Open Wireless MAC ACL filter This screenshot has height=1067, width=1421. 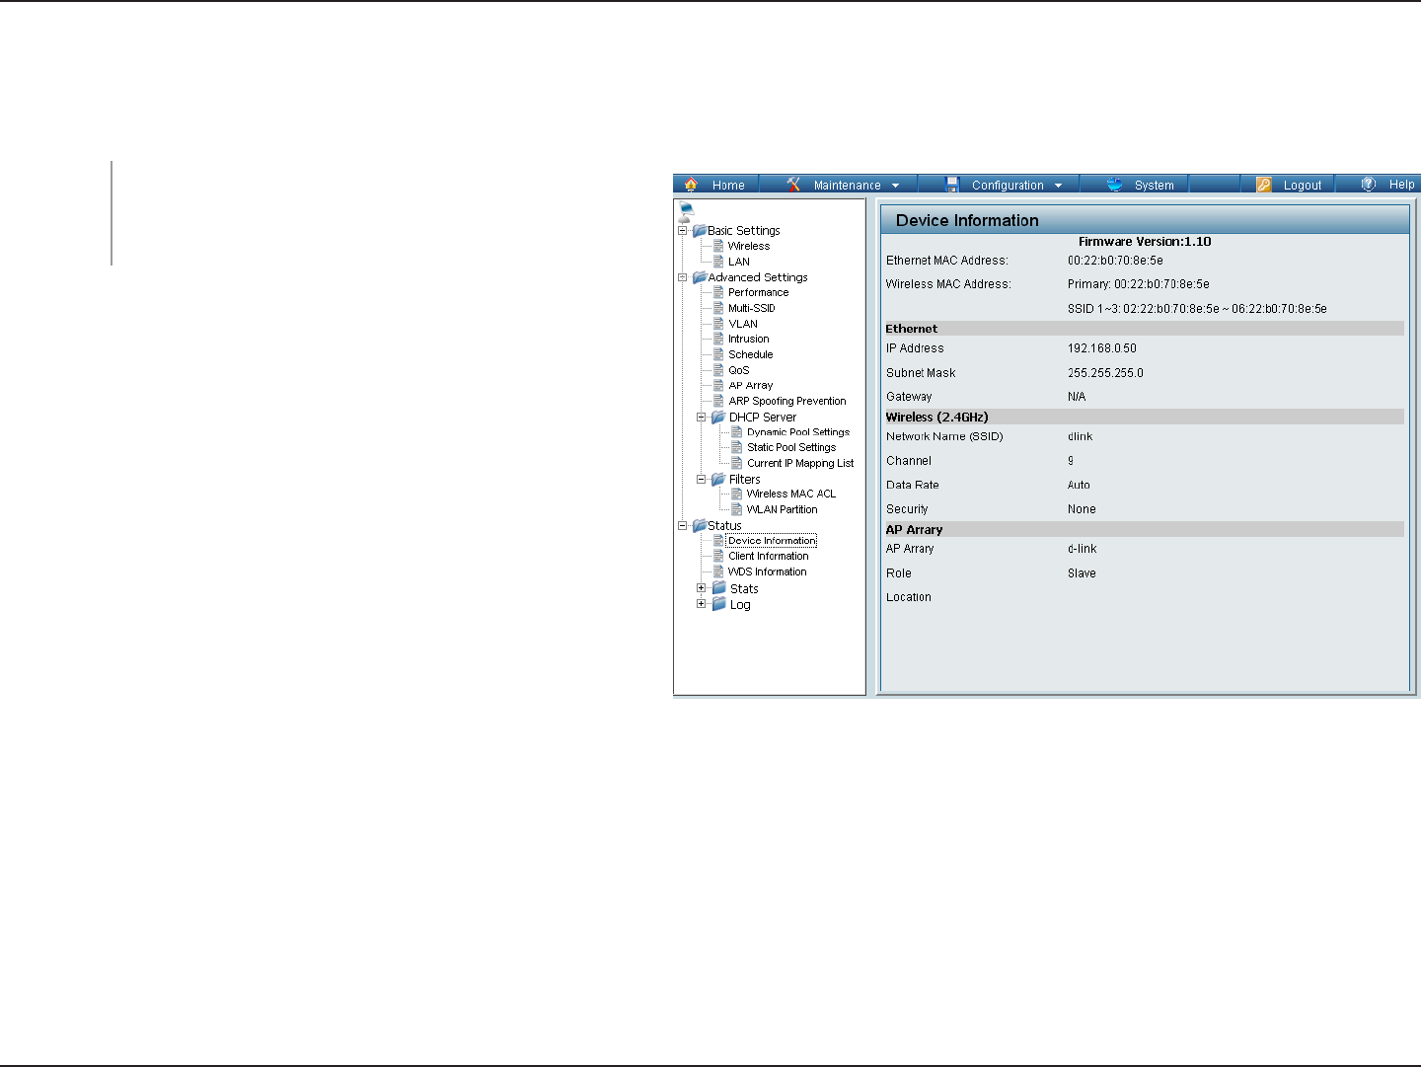click(x=791, y=494)
